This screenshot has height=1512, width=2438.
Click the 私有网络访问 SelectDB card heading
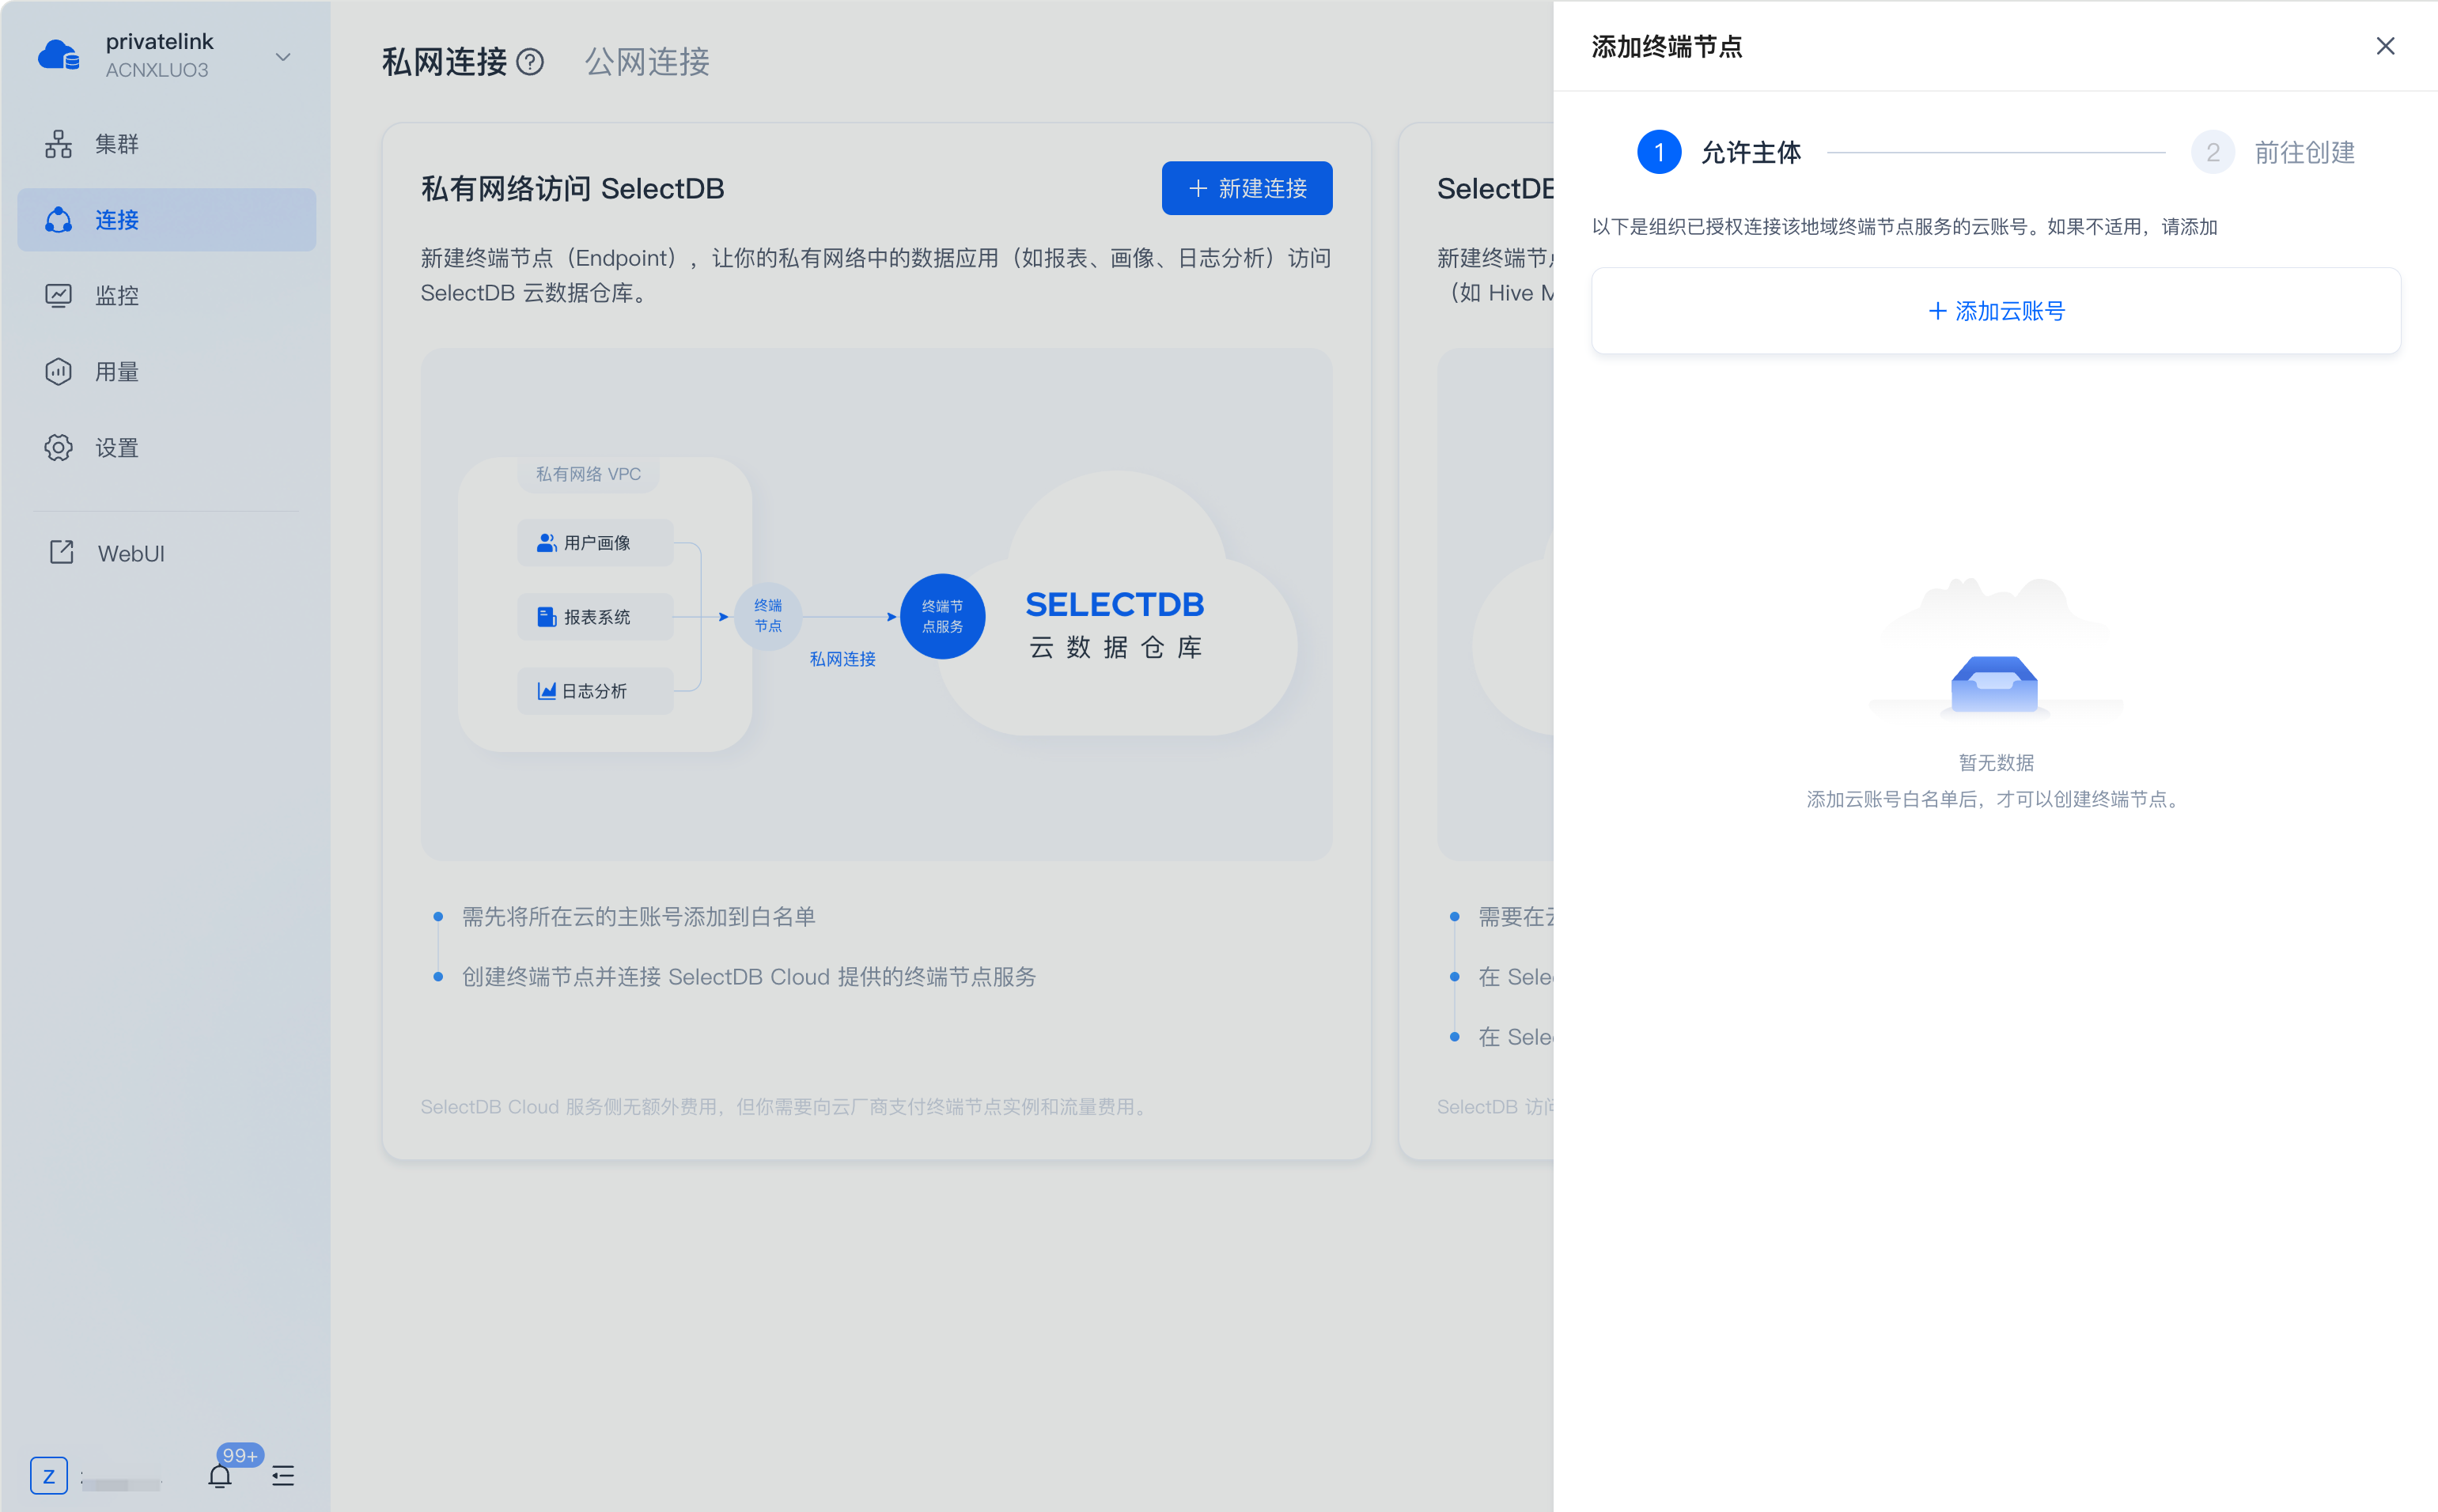pos(572,188)
